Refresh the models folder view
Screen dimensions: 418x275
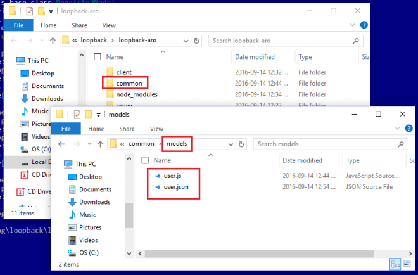tap(241, 144)
